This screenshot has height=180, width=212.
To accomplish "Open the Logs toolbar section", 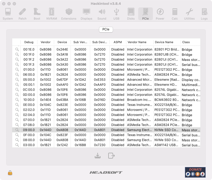I will [204, 14].
